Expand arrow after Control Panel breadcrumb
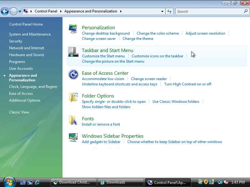Image resolution: width=250 pixels, height=187 pixels. tap(61, 11)
